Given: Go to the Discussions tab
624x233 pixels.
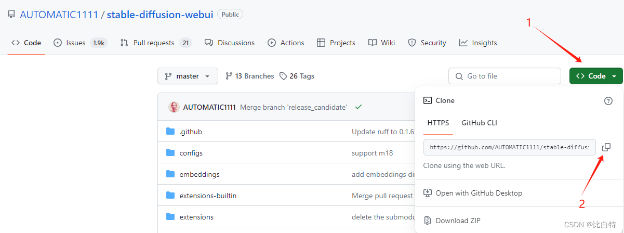Looking at the screenshot, I should (x=230, y=43).
